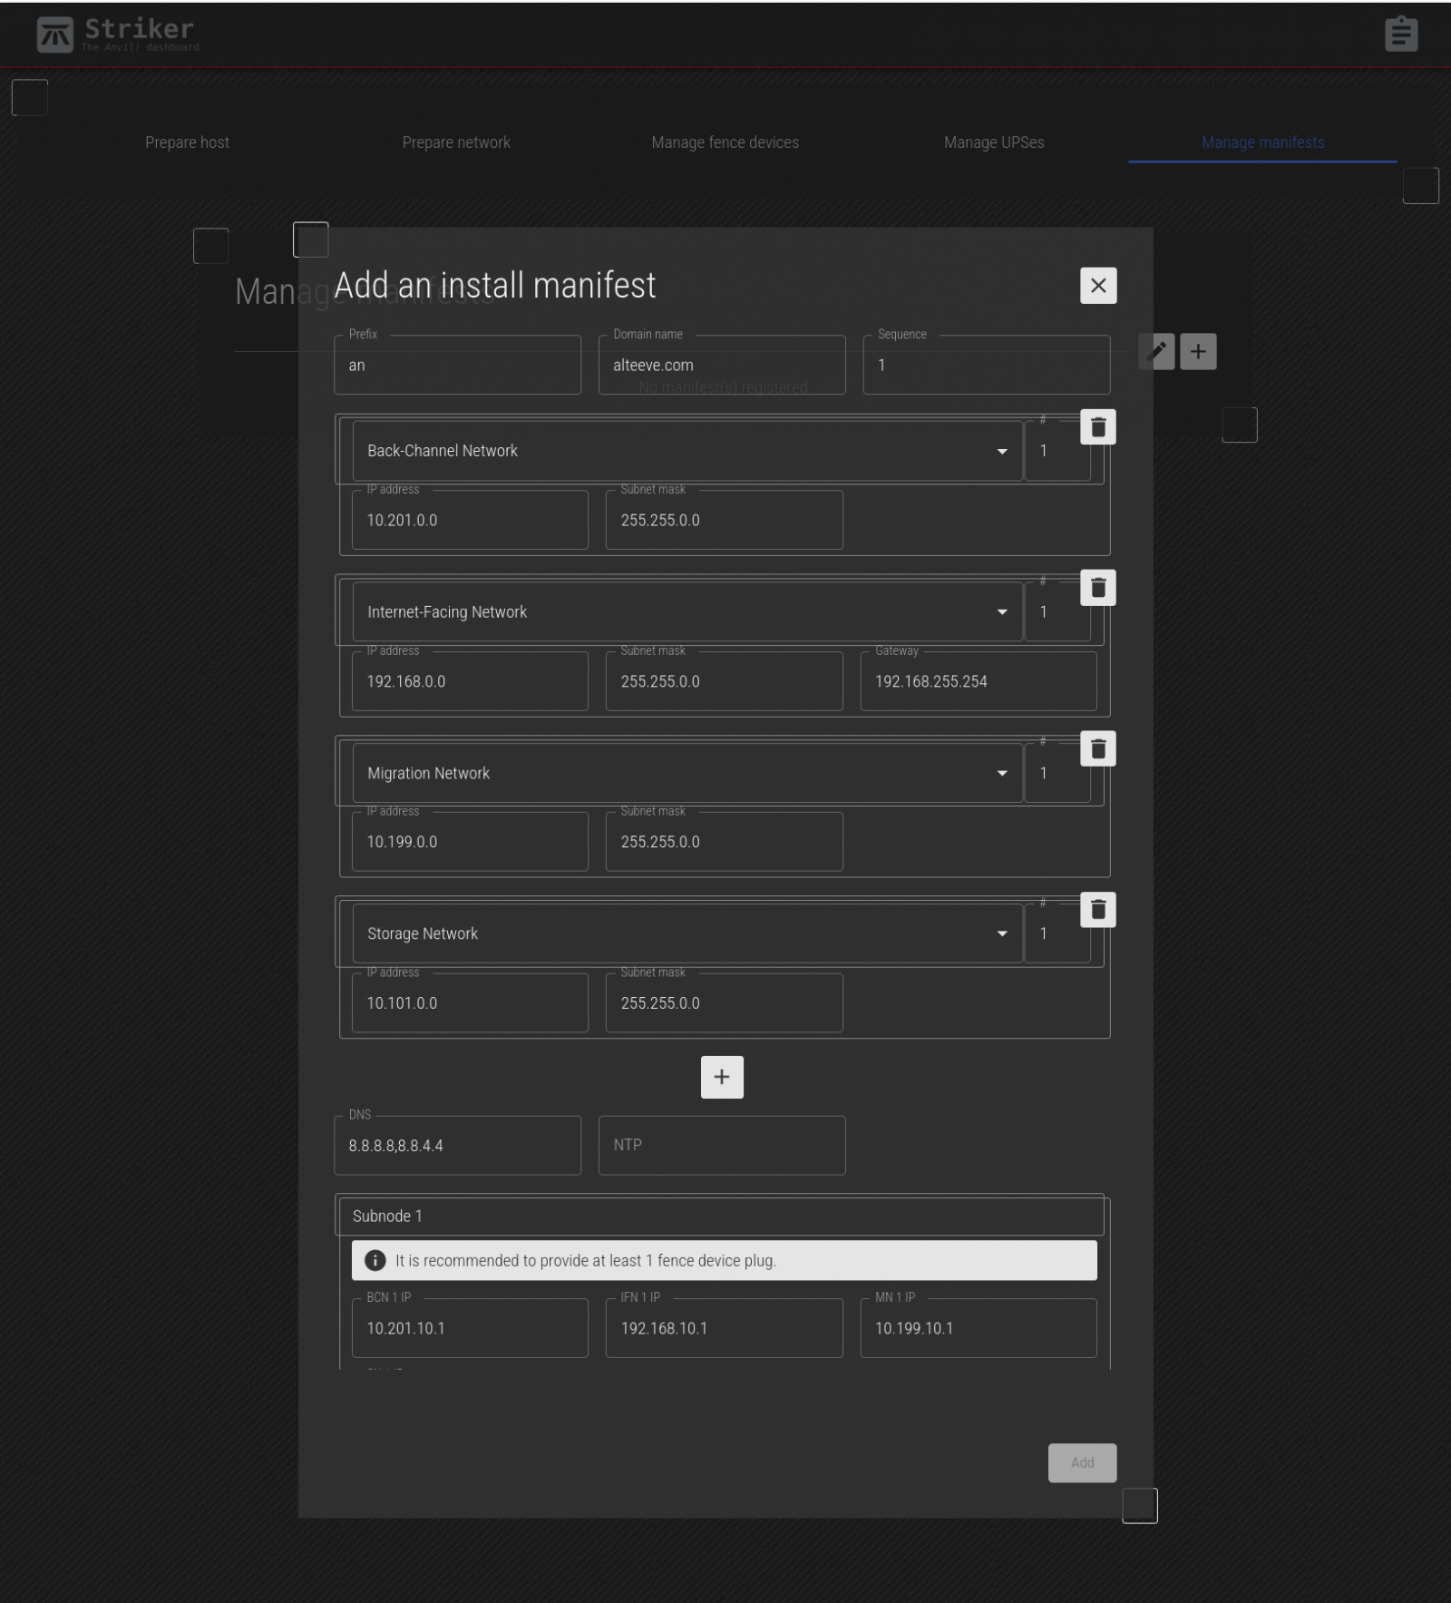The image size is (1451, 1603).
Task: Click the pencil edit icon
Action: click(x=1156, y=352)
